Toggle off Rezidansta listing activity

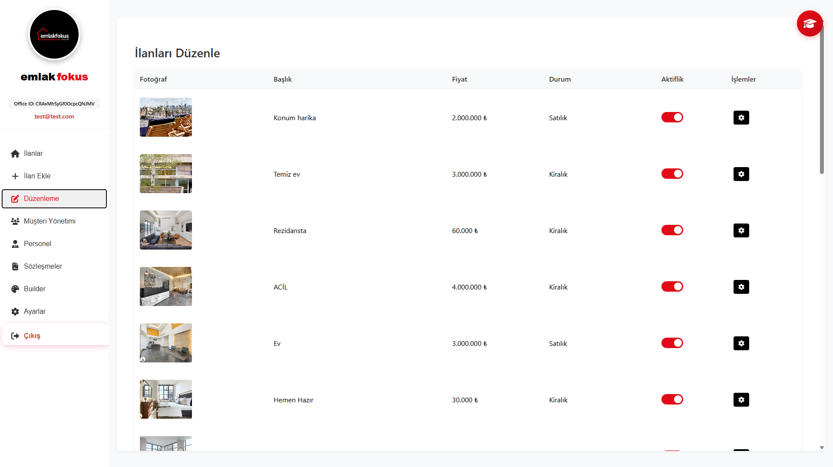[672, 230]
